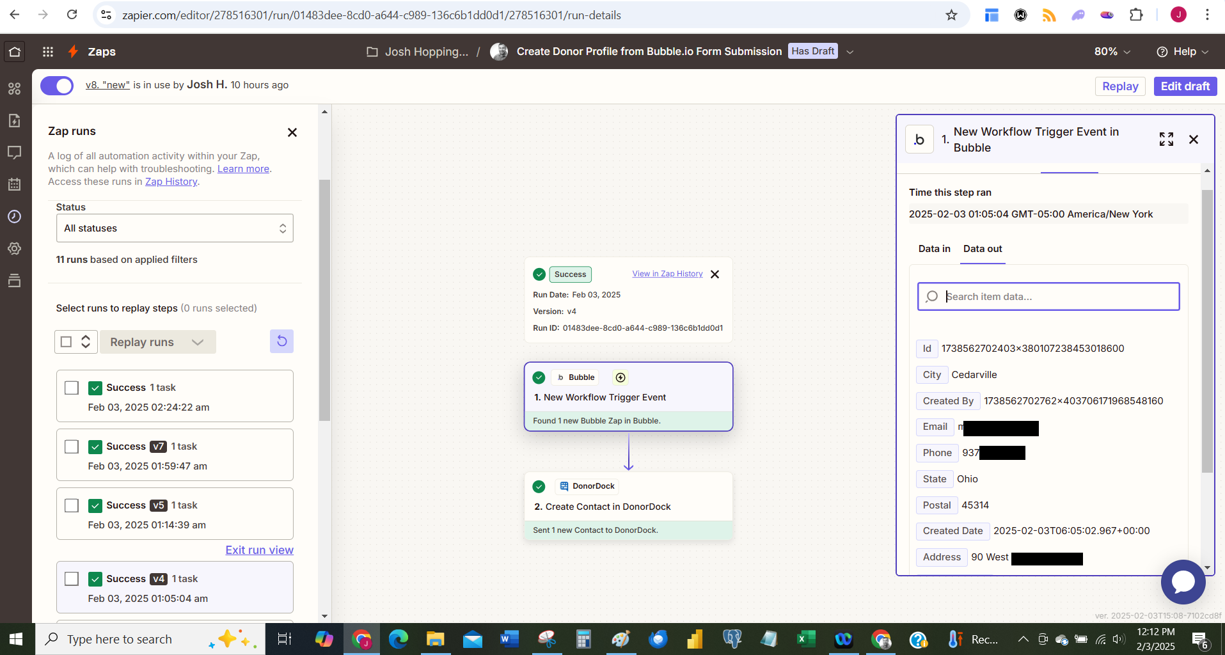Open the Learn more link
Viewport: 1225px width, 655px height.
point(243,169)
